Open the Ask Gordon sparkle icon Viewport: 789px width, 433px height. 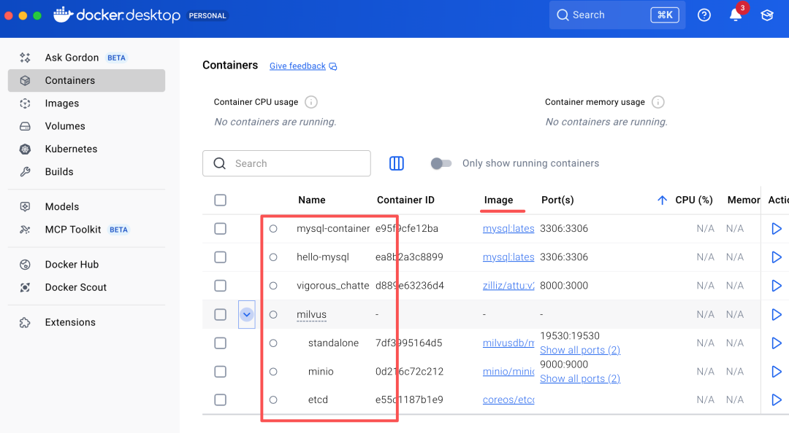[x=25, y=58]
